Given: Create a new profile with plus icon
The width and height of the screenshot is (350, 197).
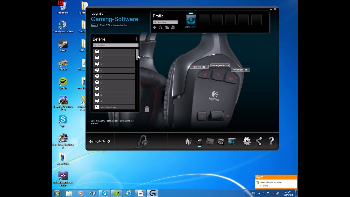Looking at the screenshot, I should 154,27.
